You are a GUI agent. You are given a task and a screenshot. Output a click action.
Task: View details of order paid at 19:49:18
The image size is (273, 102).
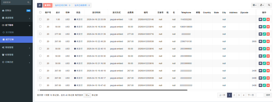tap(260, 71)
